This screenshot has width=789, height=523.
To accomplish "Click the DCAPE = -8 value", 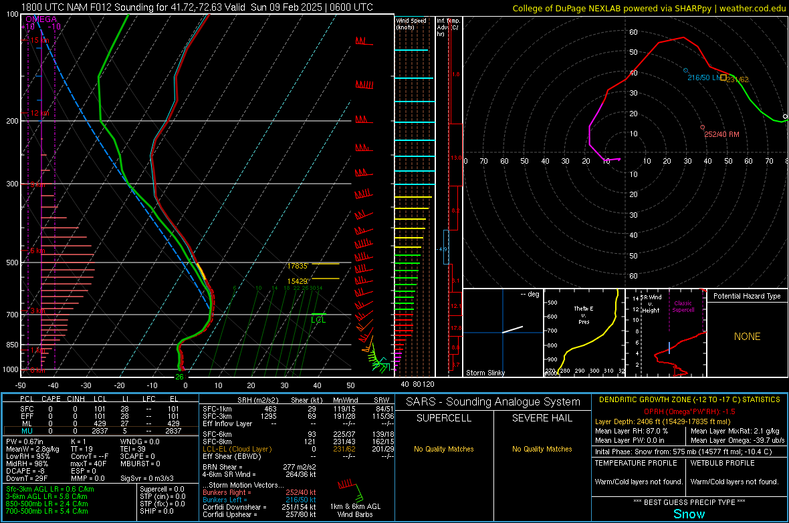I will tap(25, 471).
